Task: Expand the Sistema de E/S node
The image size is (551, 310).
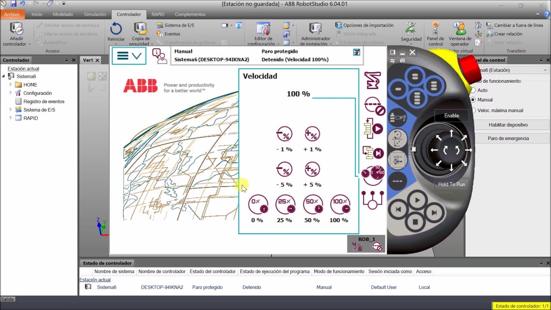Action: tap(11, 110)
